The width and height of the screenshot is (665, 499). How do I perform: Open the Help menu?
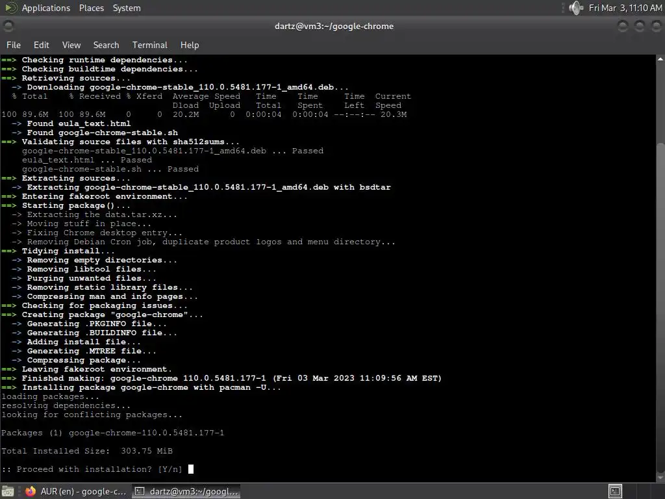190,45
